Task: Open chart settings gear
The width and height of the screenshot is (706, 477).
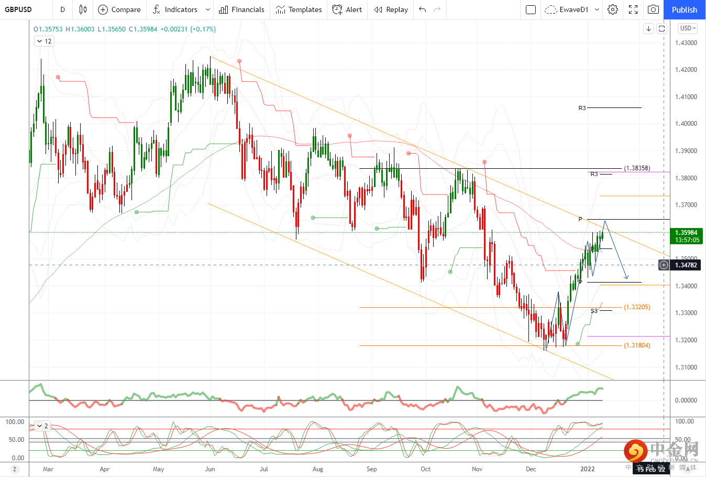Action: pos(613,9)
